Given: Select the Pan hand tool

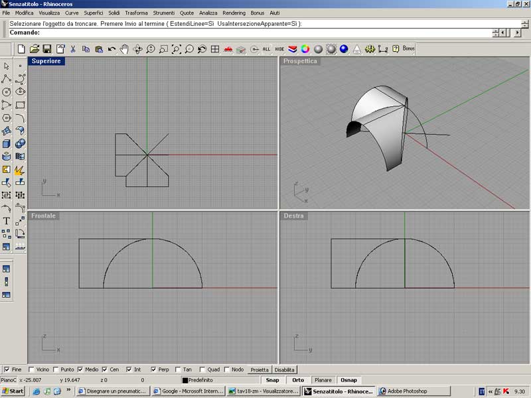Looking at the screenshot, I should point(124,49).
